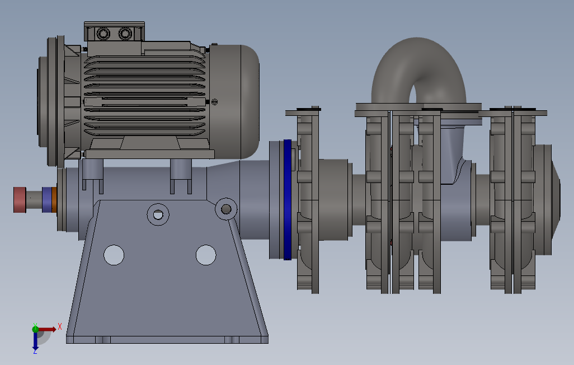Viewport: 574px width, 365px height.
Task: Click the left large hole in bracket
Action: click(x=114, y=255)
